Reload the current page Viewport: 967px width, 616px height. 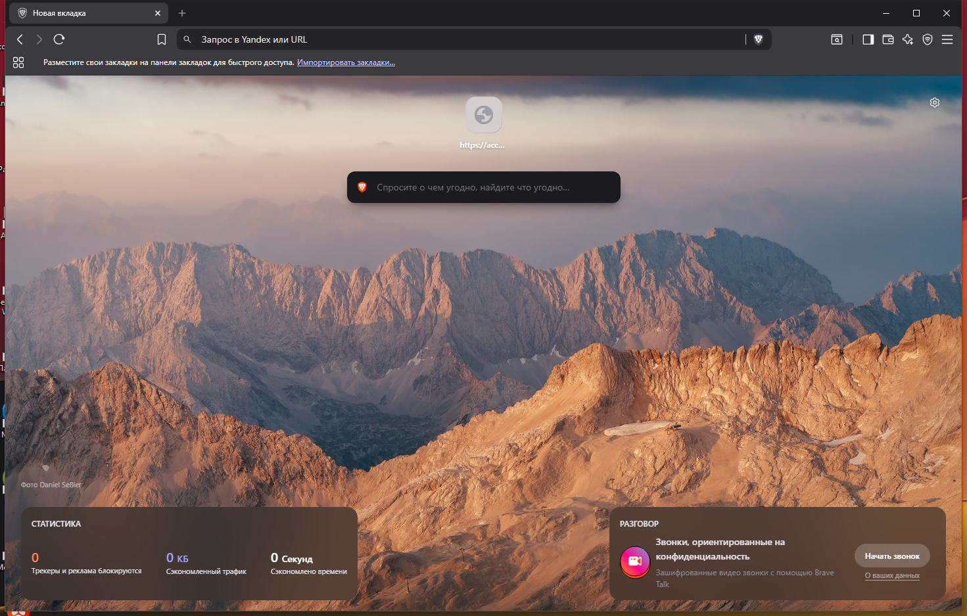click(59, 39)
